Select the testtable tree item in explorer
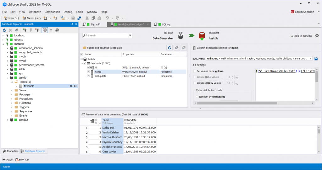This screenshot has height=170, width=322. (29, 86)
